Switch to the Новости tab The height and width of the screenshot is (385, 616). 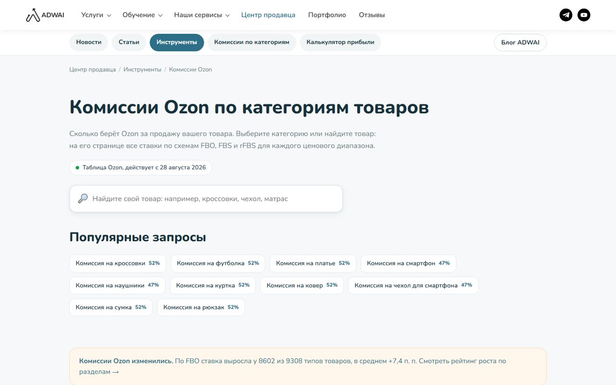click(89, 43)
